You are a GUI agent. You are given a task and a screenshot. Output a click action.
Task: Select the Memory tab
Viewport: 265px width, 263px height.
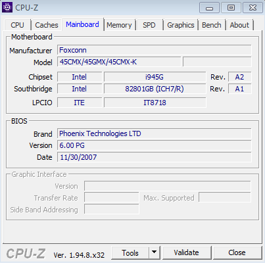click(119, 25)
